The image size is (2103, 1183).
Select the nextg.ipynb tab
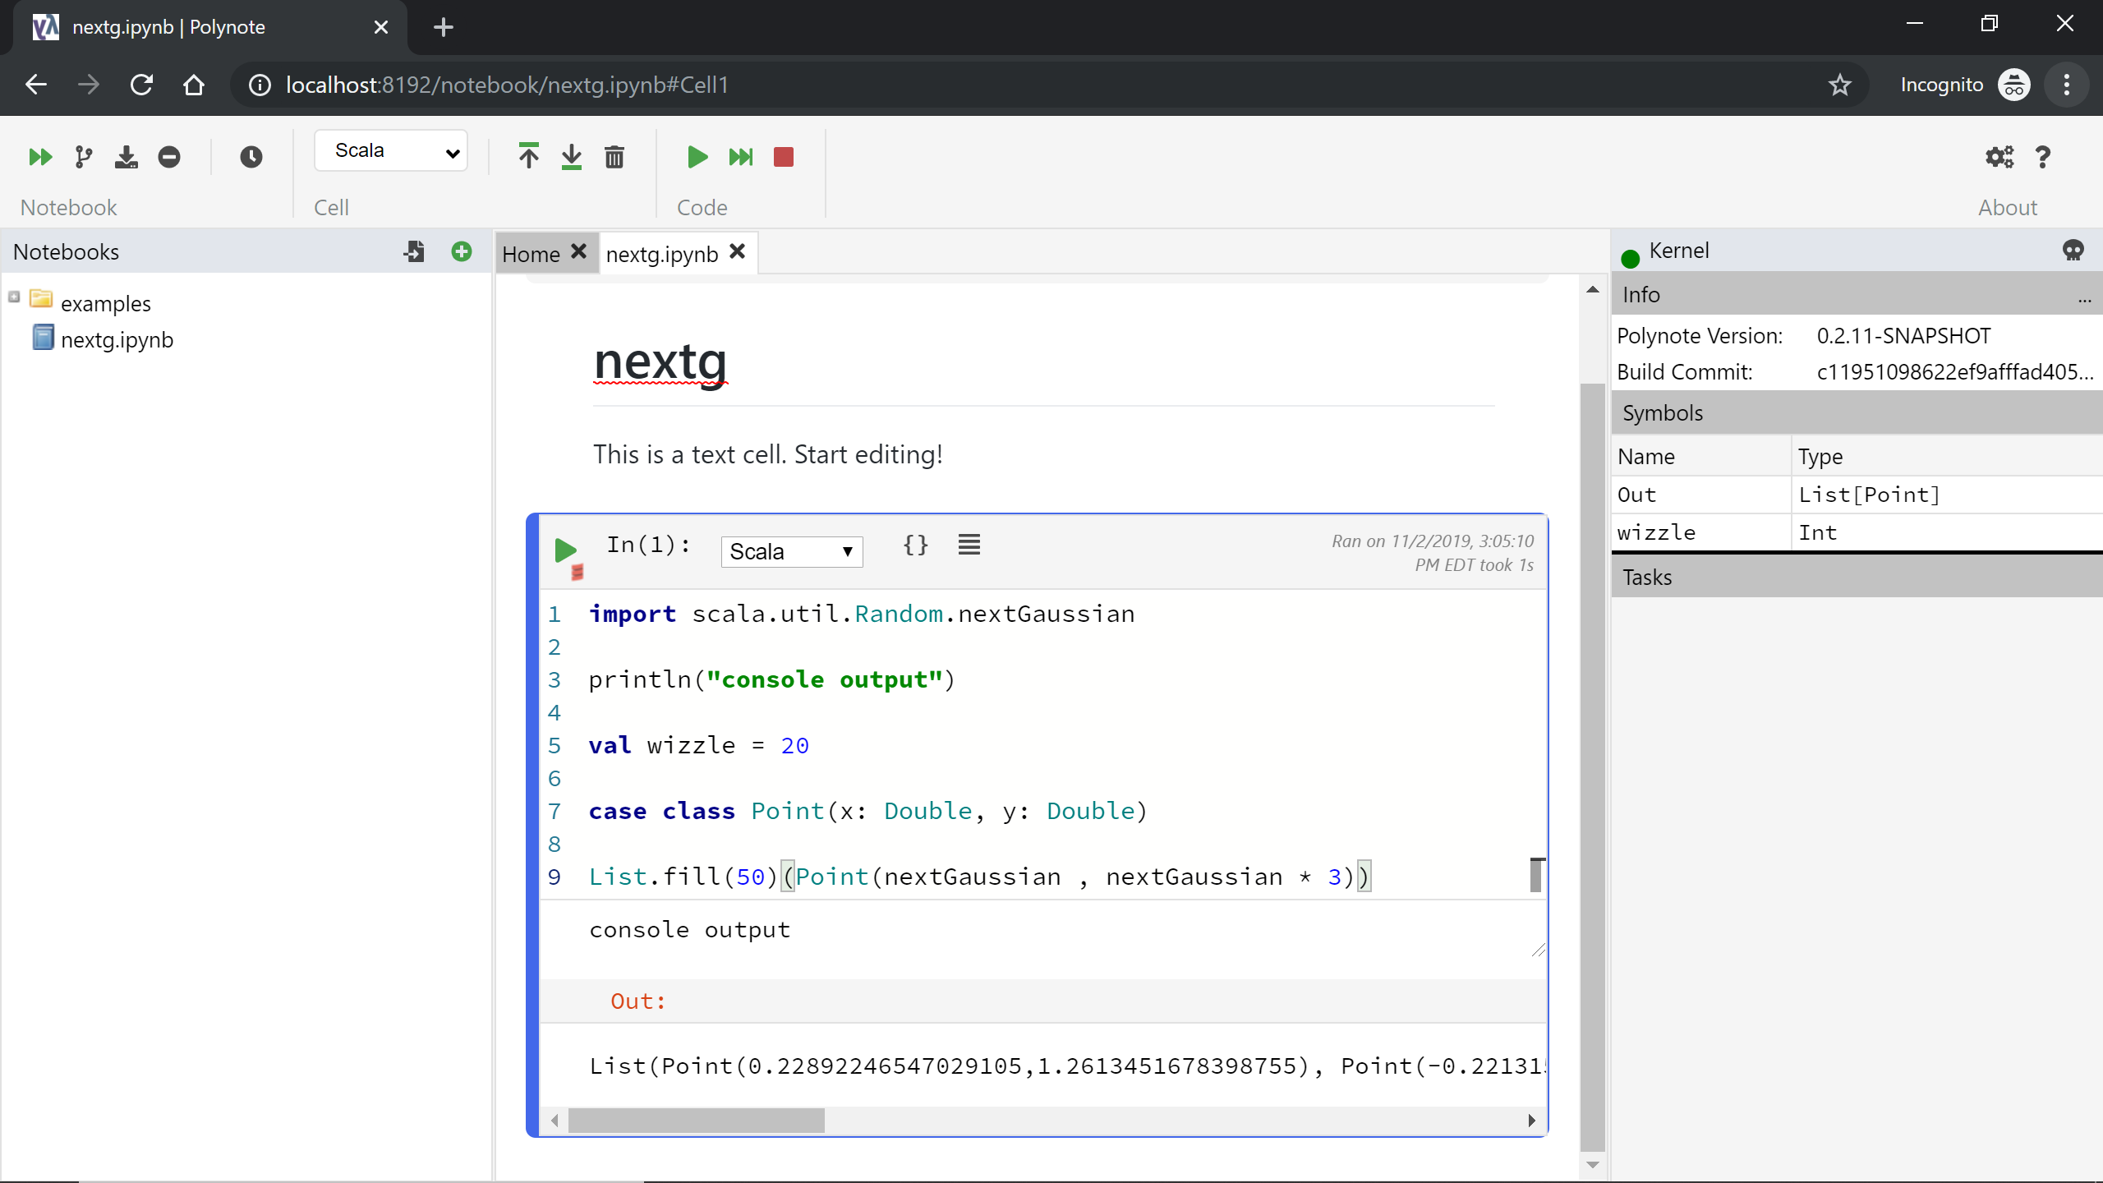(662, 253)
